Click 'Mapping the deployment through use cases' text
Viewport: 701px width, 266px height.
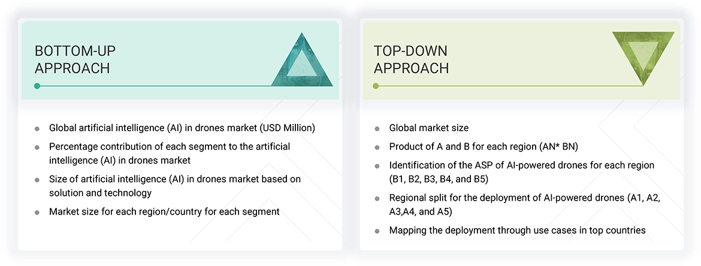[x=517, y=230]
